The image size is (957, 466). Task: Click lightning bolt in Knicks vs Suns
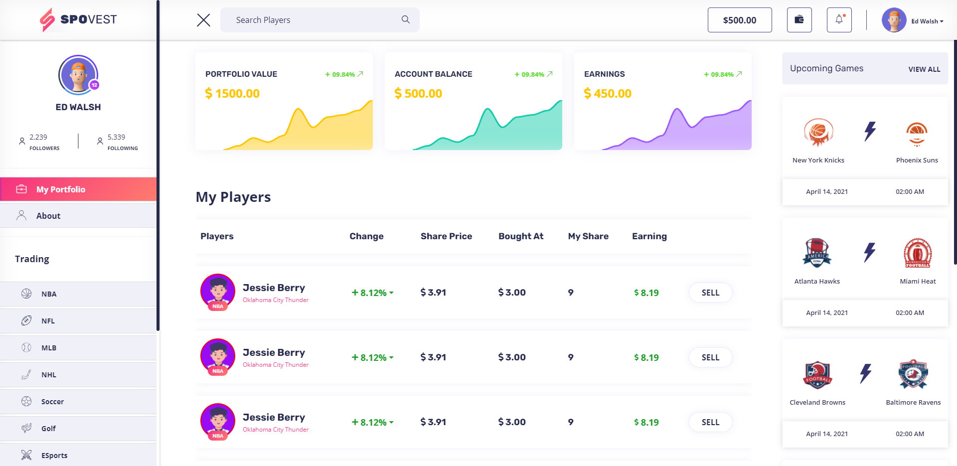click(x=870, y=132)
